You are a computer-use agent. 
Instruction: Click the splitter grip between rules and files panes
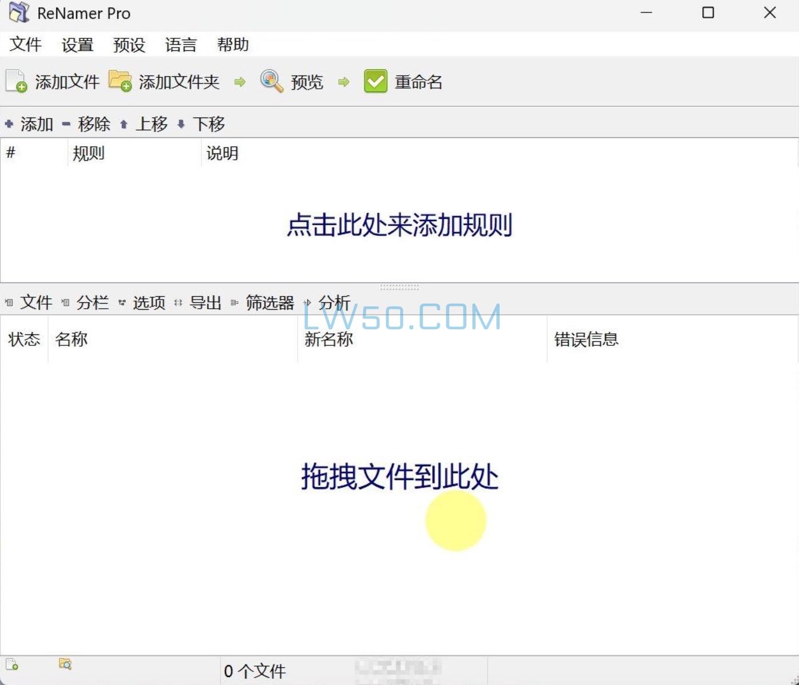click(x=399, y=287)
